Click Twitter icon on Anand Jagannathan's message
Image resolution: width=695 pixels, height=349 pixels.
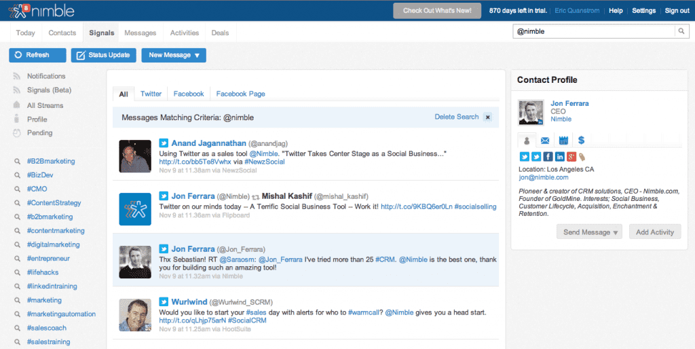(x=164, y=143)
